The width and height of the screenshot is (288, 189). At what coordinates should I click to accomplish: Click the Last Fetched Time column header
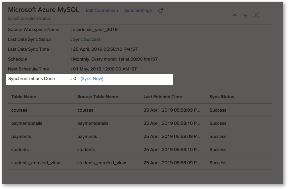pyautogui.click(x=163, y=96)
